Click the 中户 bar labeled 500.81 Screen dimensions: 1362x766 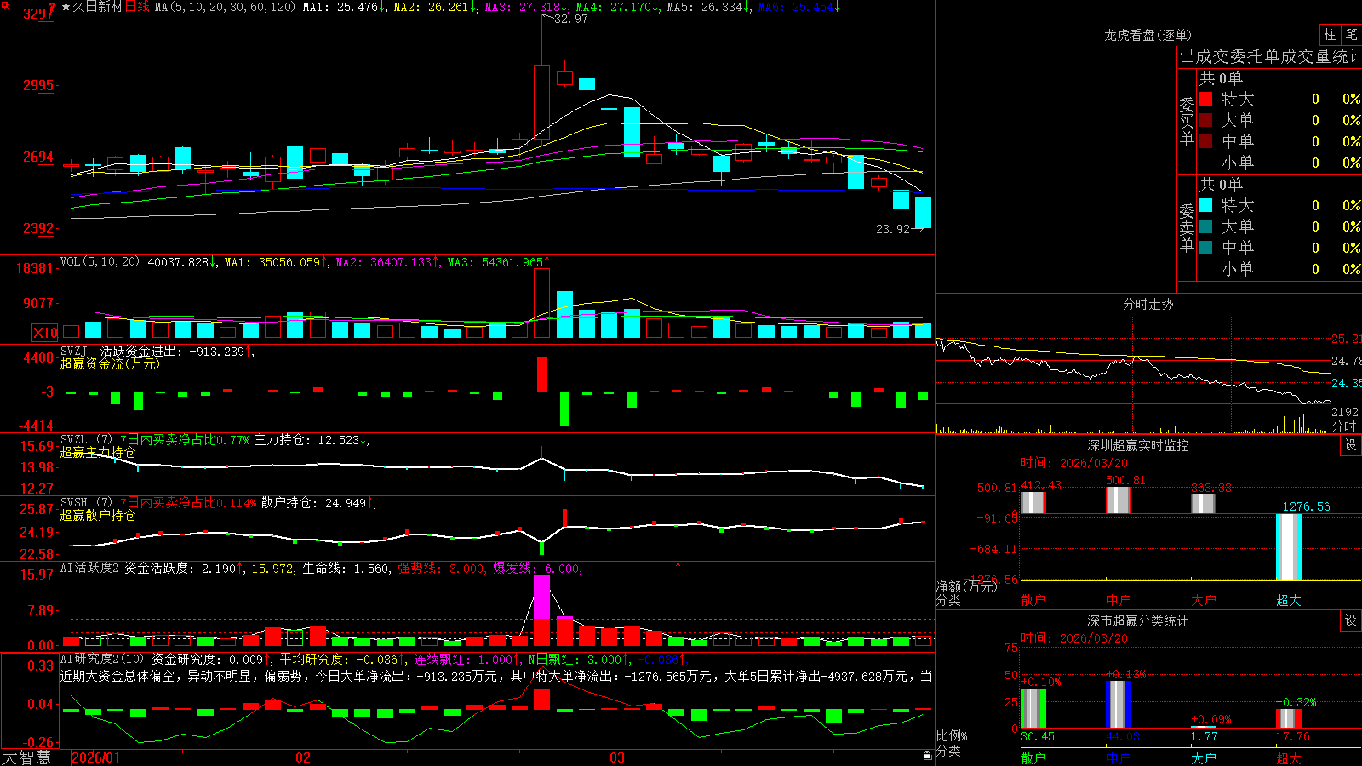[x=1119, y=500]
